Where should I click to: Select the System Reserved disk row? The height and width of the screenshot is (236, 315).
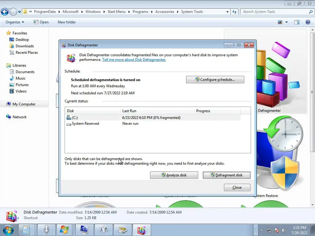153,124
